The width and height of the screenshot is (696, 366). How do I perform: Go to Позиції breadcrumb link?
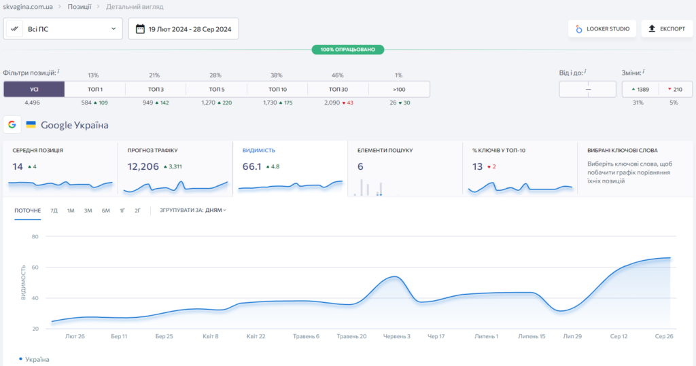pos(81,7)
